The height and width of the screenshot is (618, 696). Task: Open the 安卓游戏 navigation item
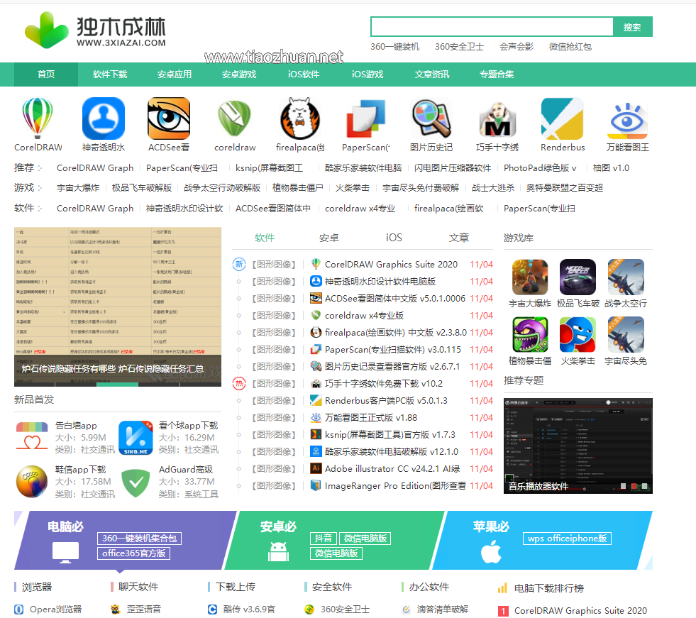[239, 74]
